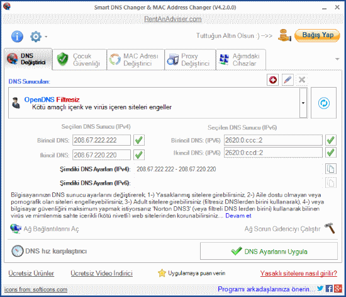The image size is (346, 297).
Task: Share on Twitter icon
Action: (x=320, y=288)
